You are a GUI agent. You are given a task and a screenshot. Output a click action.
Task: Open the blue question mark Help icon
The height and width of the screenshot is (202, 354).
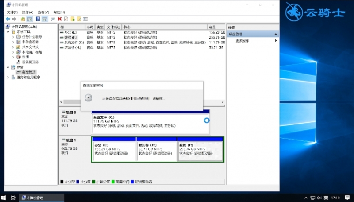tap(38, 19)
